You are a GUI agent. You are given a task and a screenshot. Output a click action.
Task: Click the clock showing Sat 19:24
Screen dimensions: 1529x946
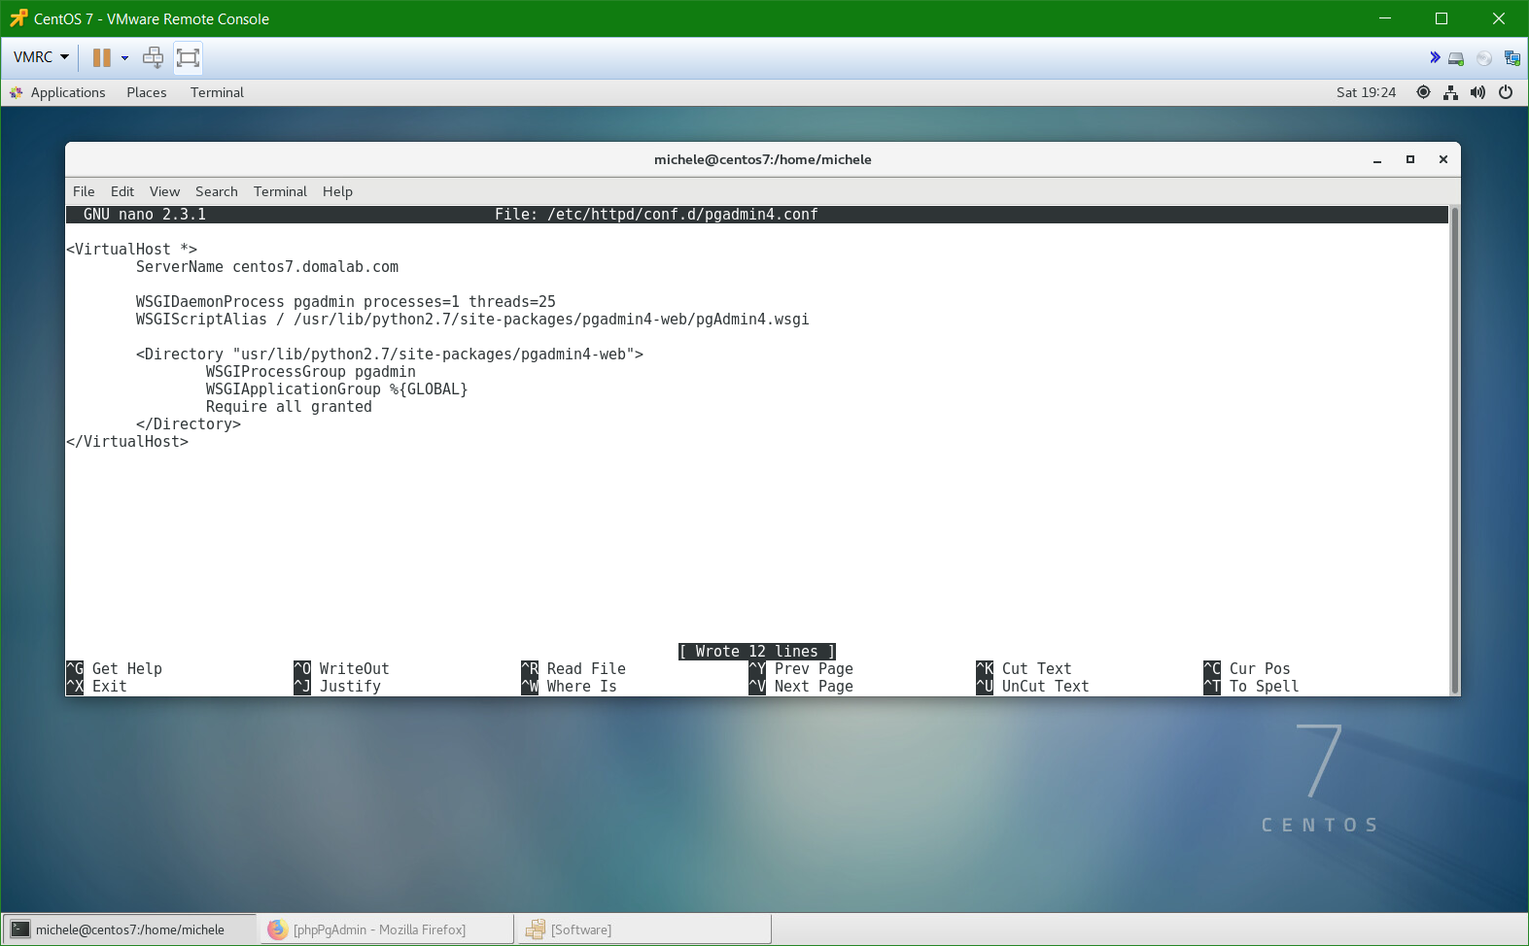tap(1366, 92)
